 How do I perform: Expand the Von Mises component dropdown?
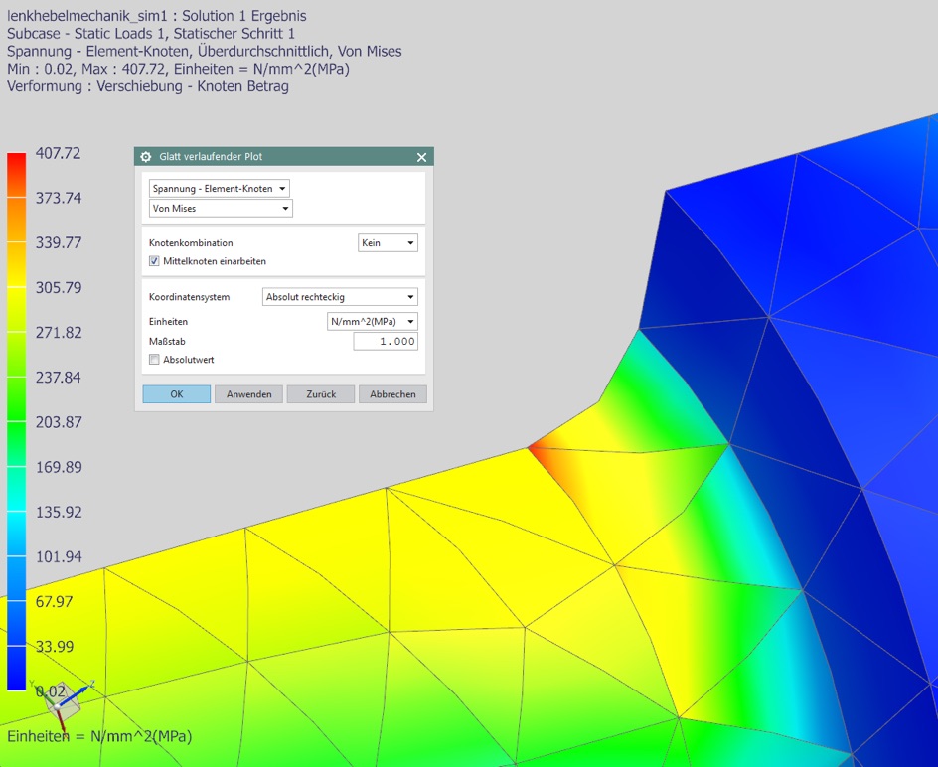coord(220,209)
